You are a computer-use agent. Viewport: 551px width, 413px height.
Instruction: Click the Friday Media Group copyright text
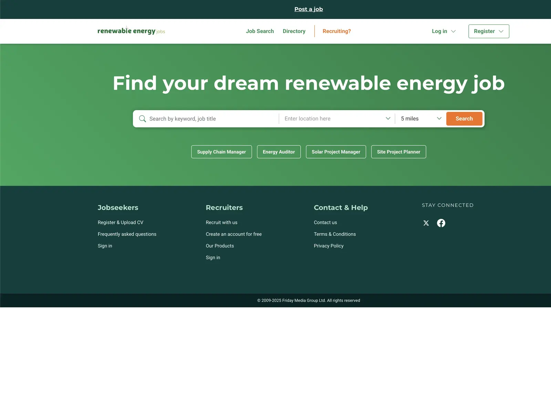(x=309, y=300)
